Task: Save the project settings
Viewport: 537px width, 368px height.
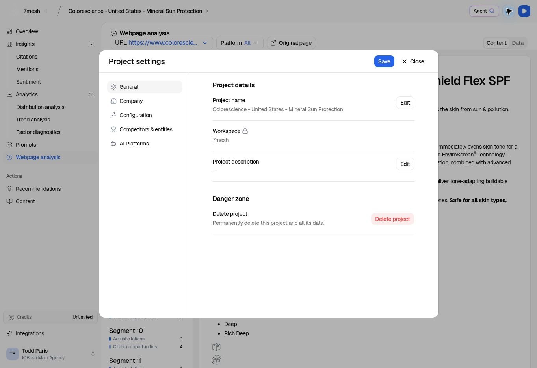Action: click(x=384, y=61)
